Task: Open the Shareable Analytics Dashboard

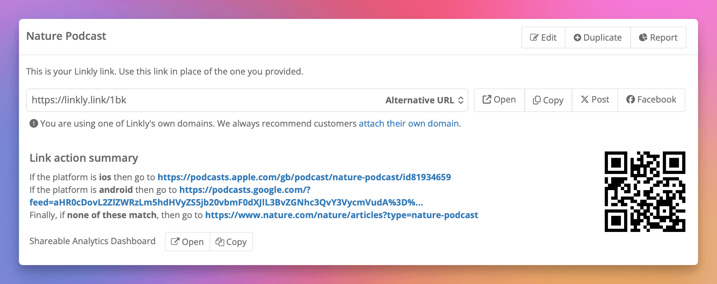Action: pyautogui.click(x=187, y=242)
